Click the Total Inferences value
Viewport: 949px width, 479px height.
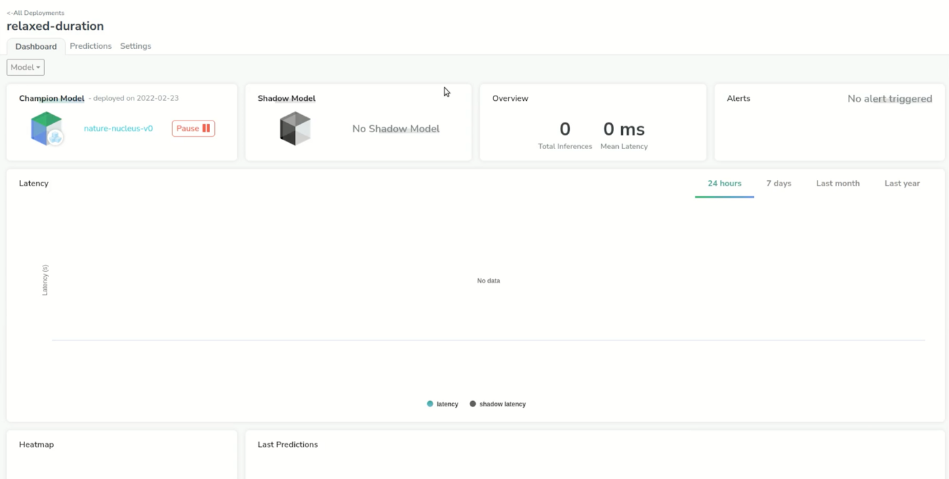(565, 129)
